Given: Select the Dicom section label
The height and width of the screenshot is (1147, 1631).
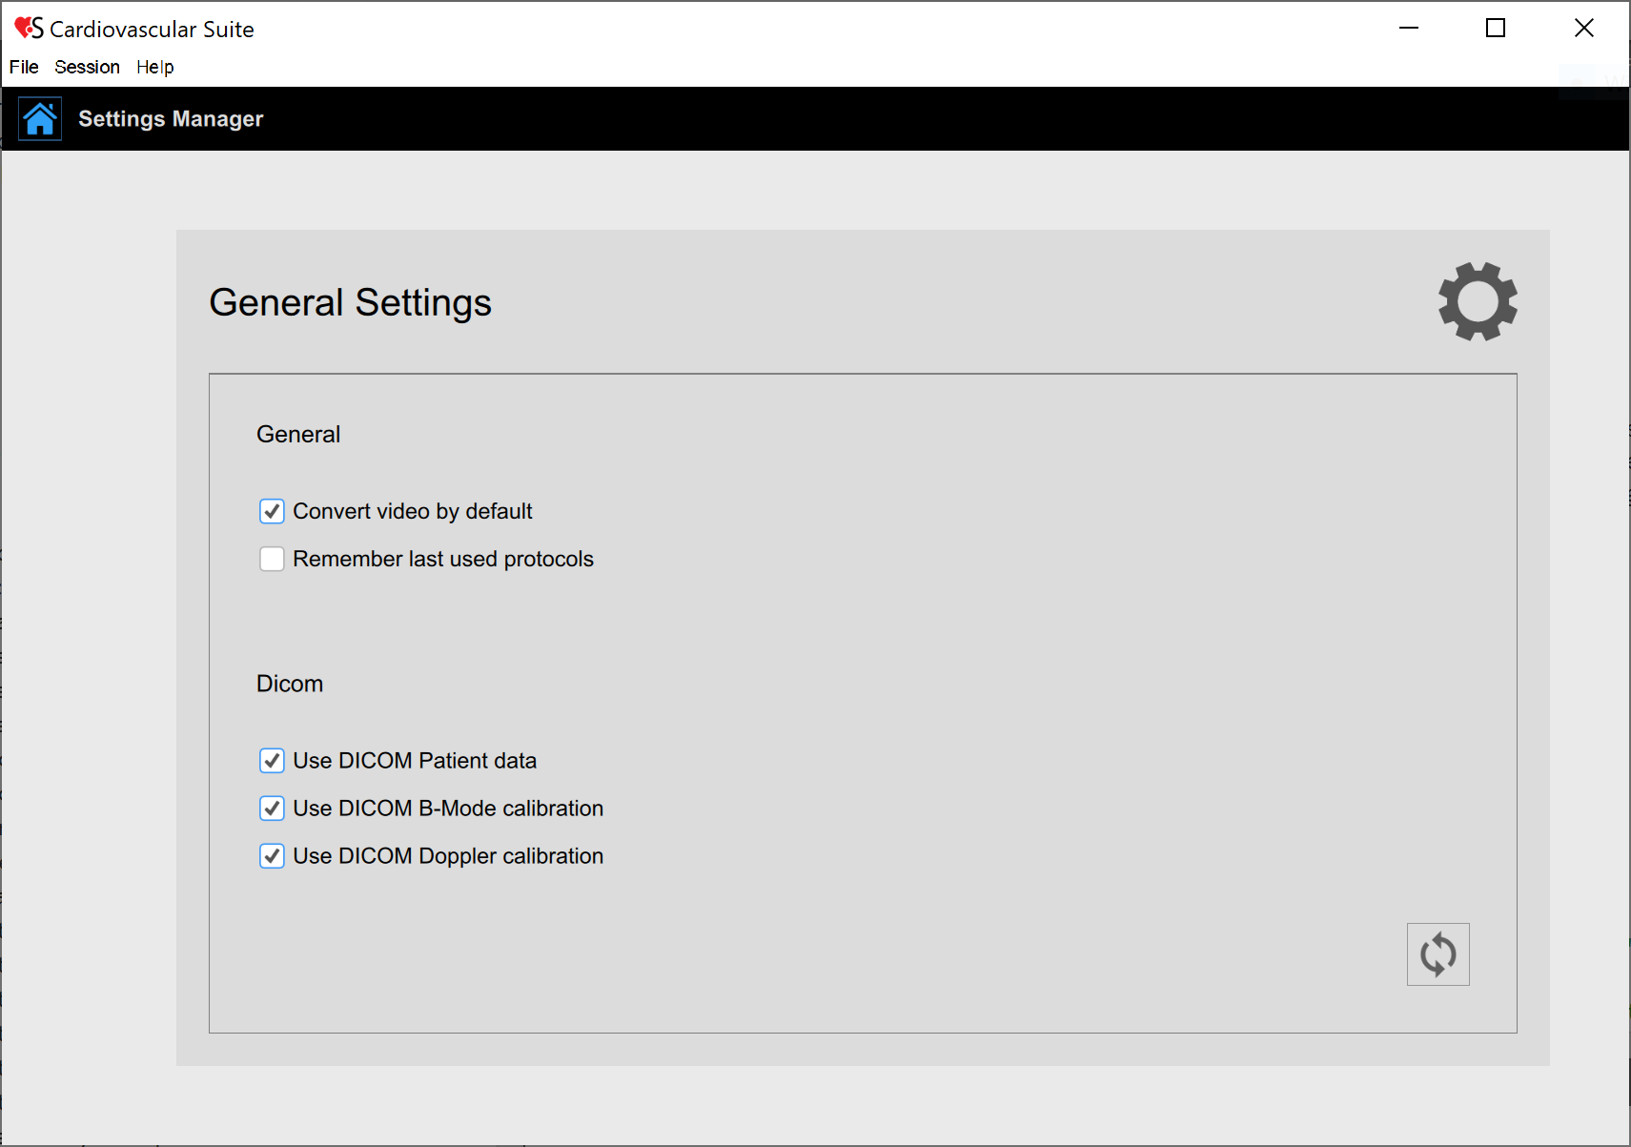Looking at the screenshot, I should (290, 684).
